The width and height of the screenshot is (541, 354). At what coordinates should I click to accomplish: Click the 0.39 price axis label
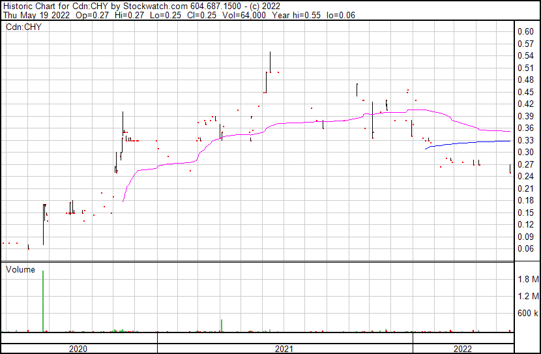[525, 116]
